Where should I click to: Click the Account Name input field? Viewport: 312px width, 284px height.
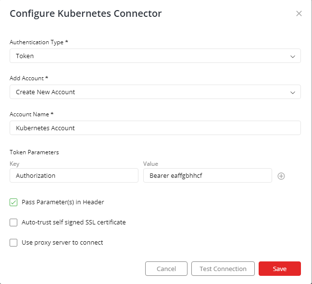155,128
